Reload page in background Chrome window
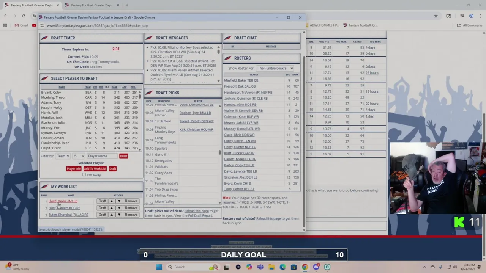The image size is (486, 273). coord(24,16)
